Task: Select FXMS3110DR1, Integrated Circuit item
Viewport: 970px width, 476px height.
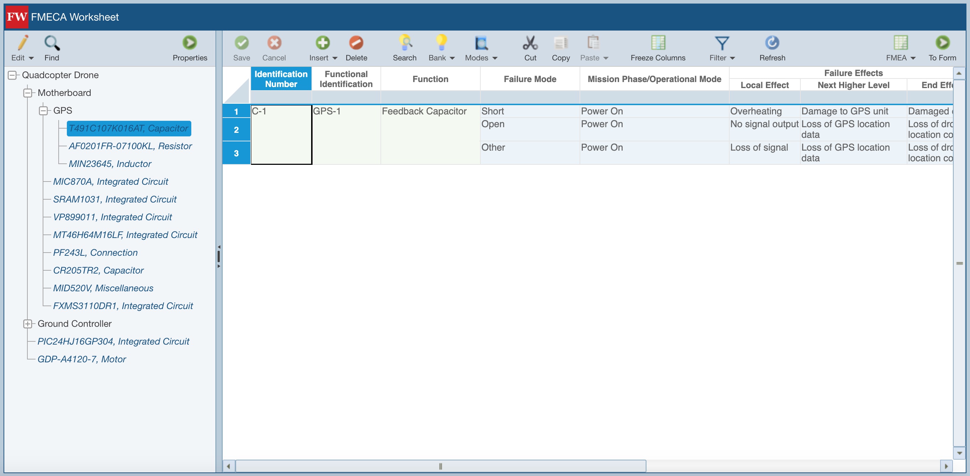Action: pos(123,305)
